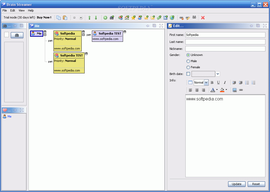Open the Me favorite link

(x=9, y=116)
